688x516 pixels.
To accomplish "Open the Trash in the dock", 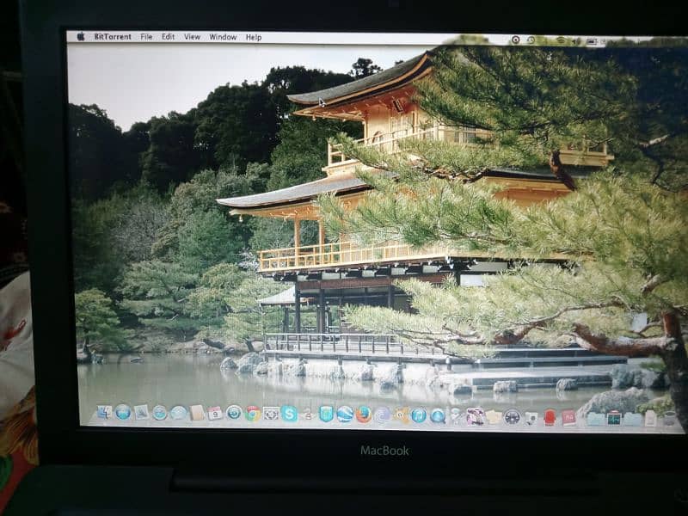I will 668,418.
